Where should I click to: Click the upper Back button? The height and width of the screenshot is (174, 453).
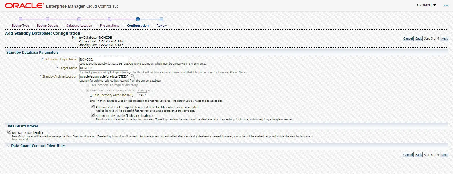pos(419,38)
